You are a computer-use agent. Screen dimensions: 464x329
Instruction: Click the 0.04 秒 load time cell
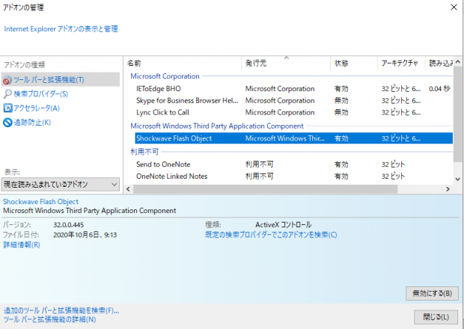coord(439,89)
